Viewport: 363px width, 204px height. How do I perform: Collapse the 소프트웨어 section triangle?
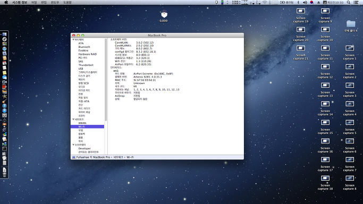pyautogui.click(x=73, y=145)
